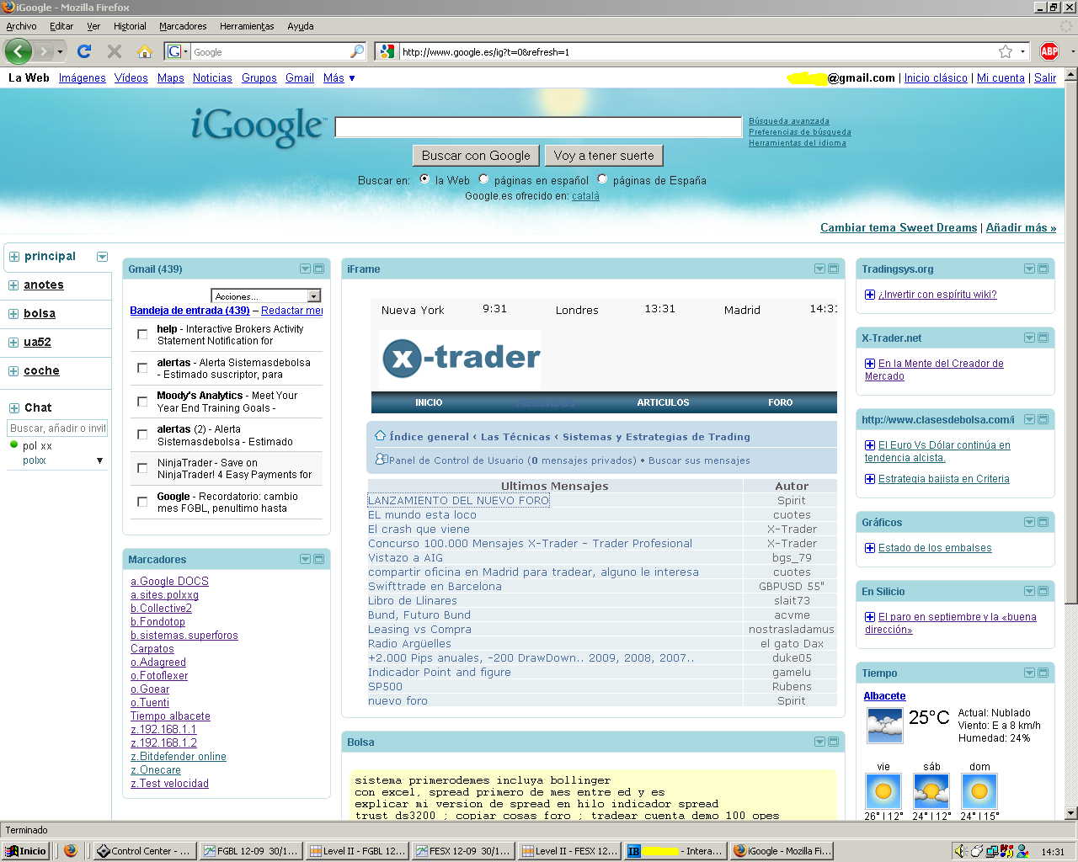Go to the Home page icon
This screenshot has height=862, width=1078.
pyautogui.click(x=145, y=51)
